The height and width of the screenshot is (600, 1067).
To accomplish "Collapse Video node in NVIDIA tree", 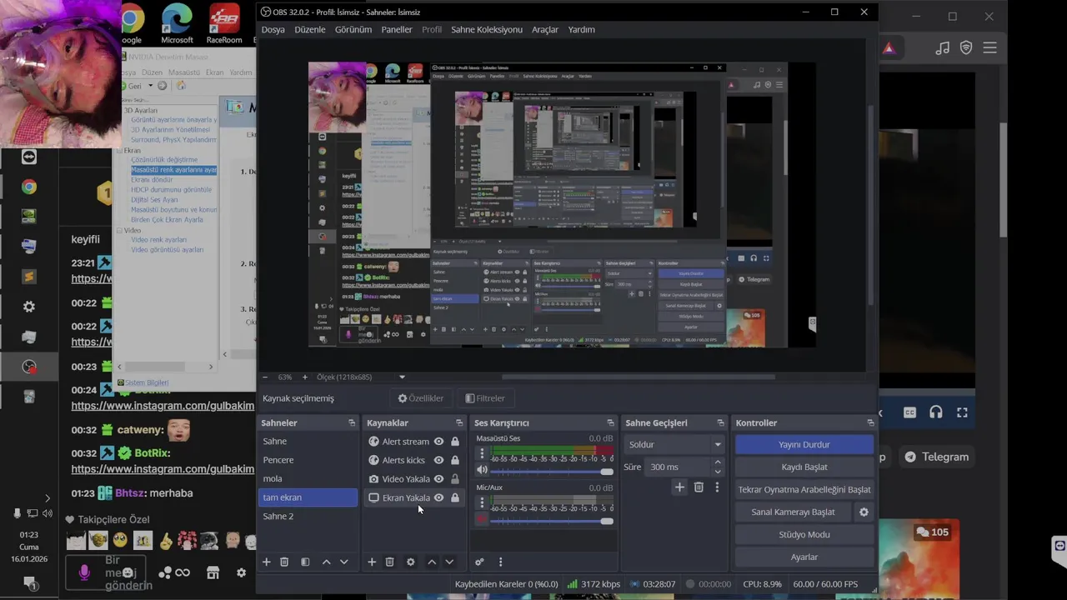I will (118, 230).
